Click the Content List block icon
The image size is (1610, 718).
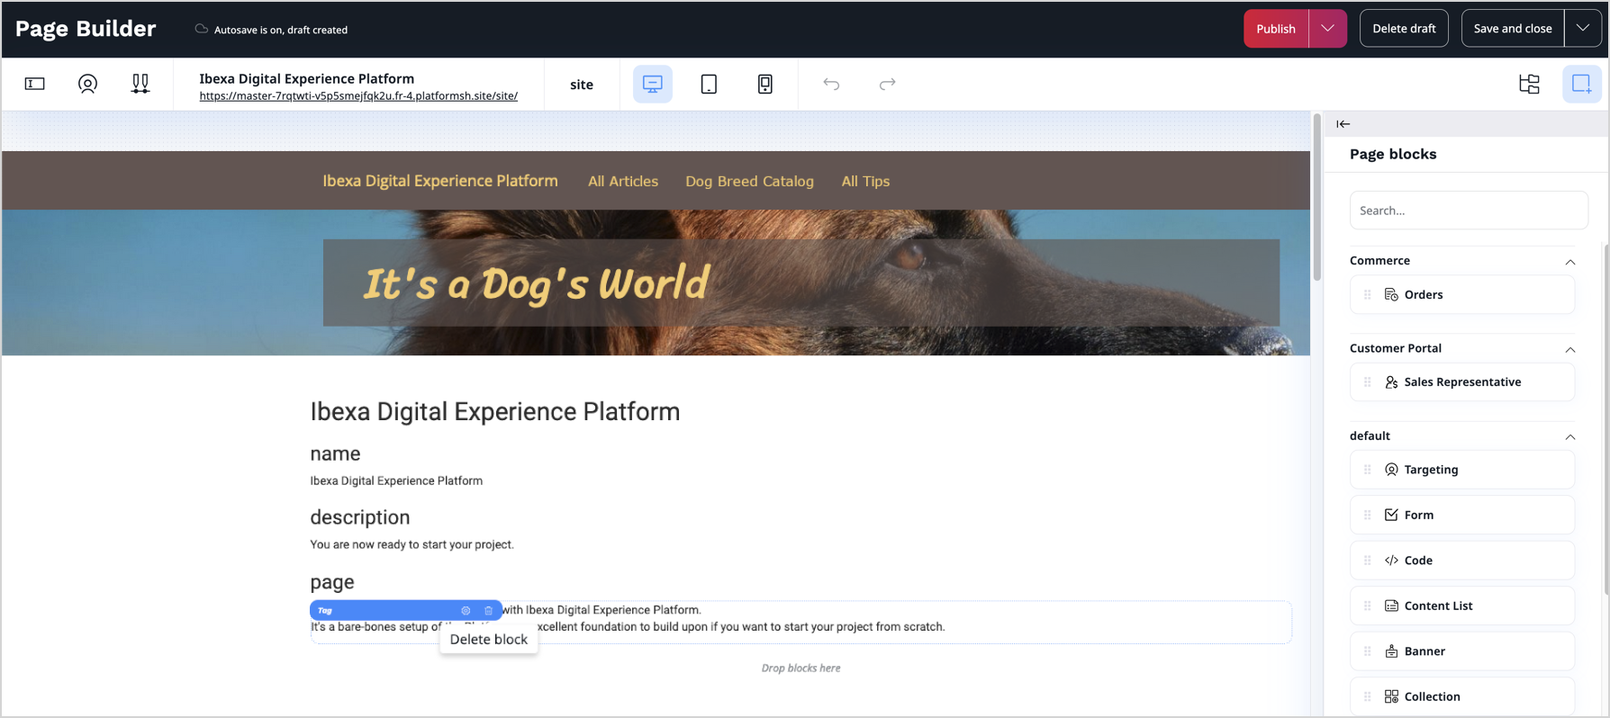(1391, 606)
